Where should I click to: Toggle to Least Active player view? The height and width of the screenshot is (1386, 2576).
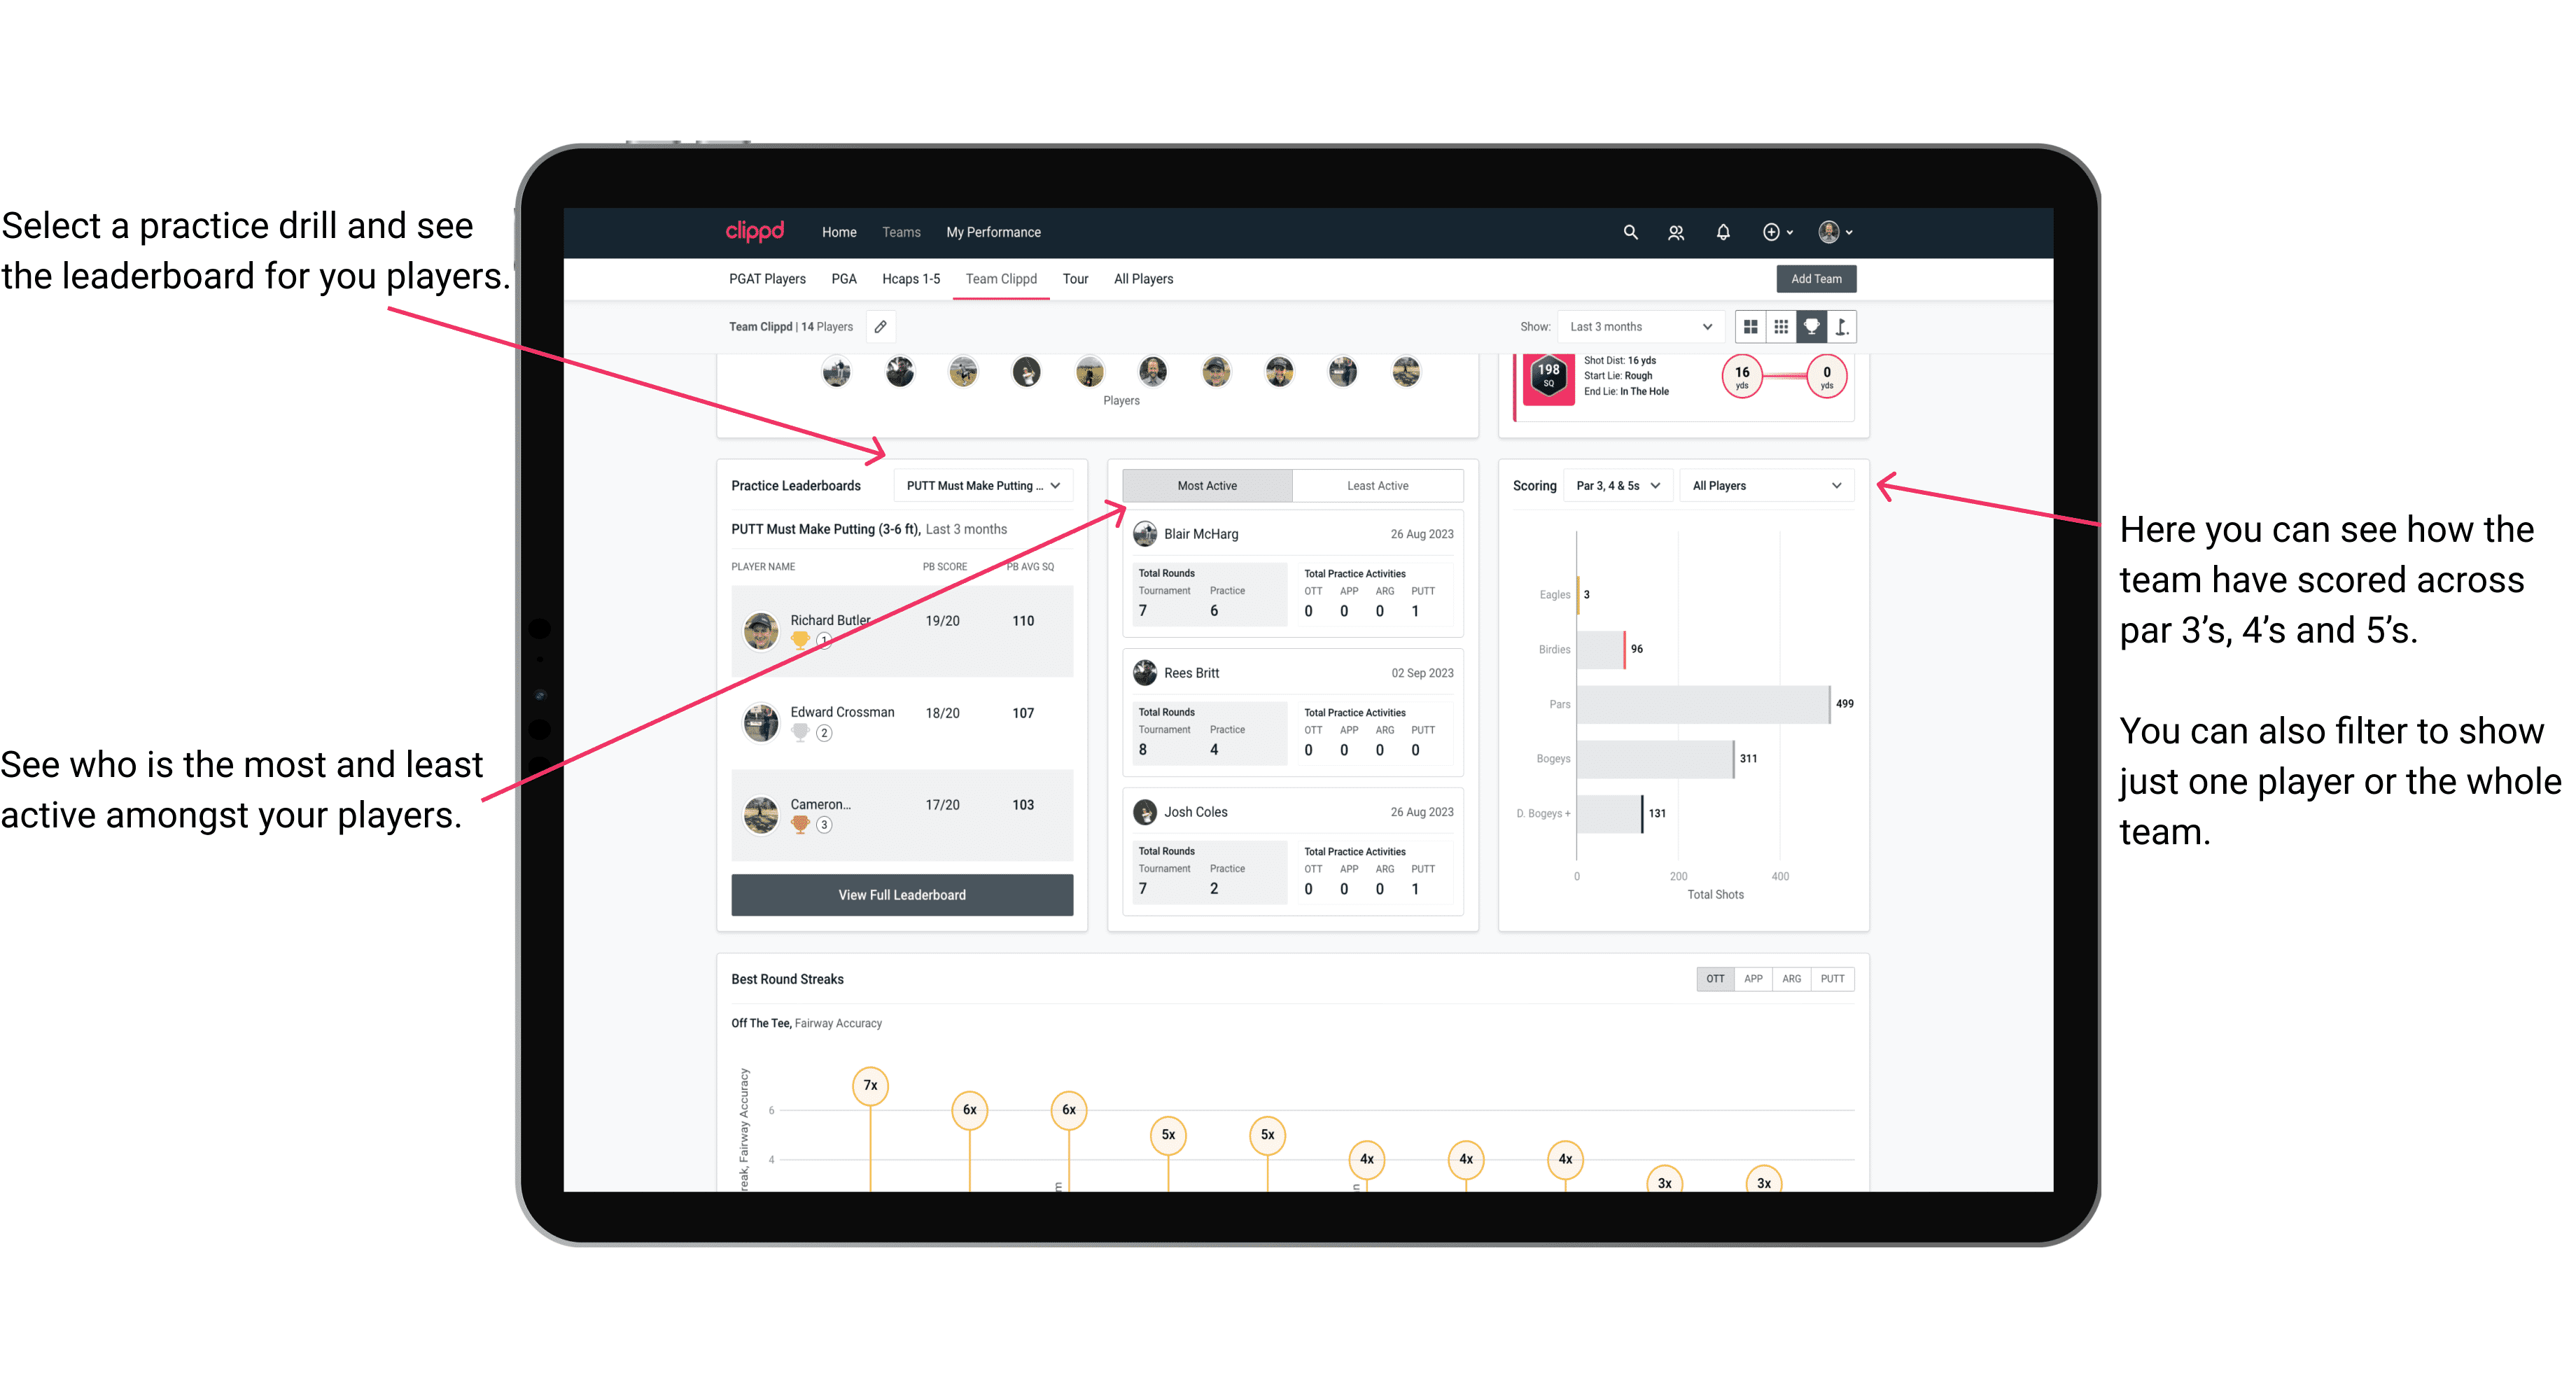coord(1375,485)
